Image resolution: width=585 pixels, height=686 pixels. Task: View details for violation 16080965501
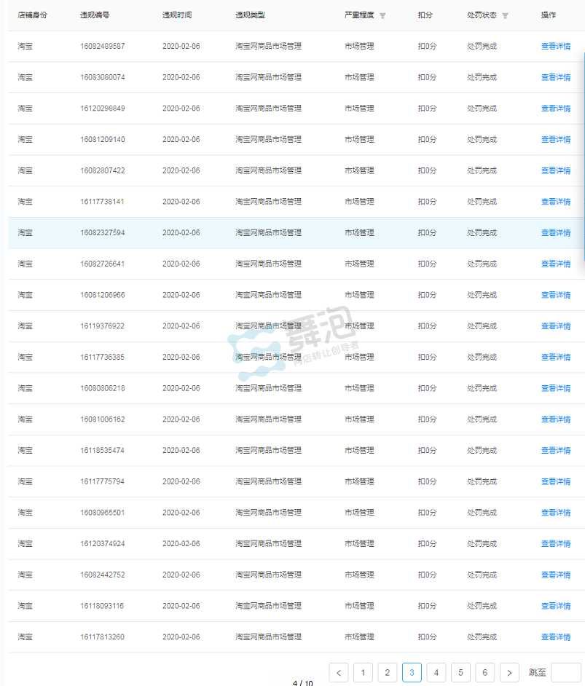(x=555, y=513)
